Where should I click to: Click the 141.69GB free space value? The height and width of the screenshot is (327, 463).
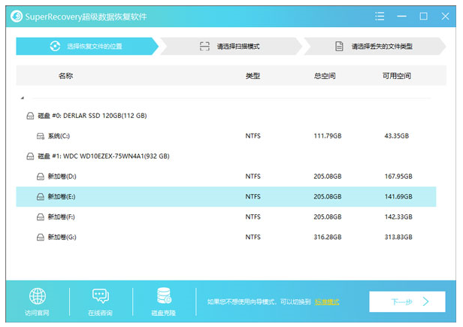398,197
